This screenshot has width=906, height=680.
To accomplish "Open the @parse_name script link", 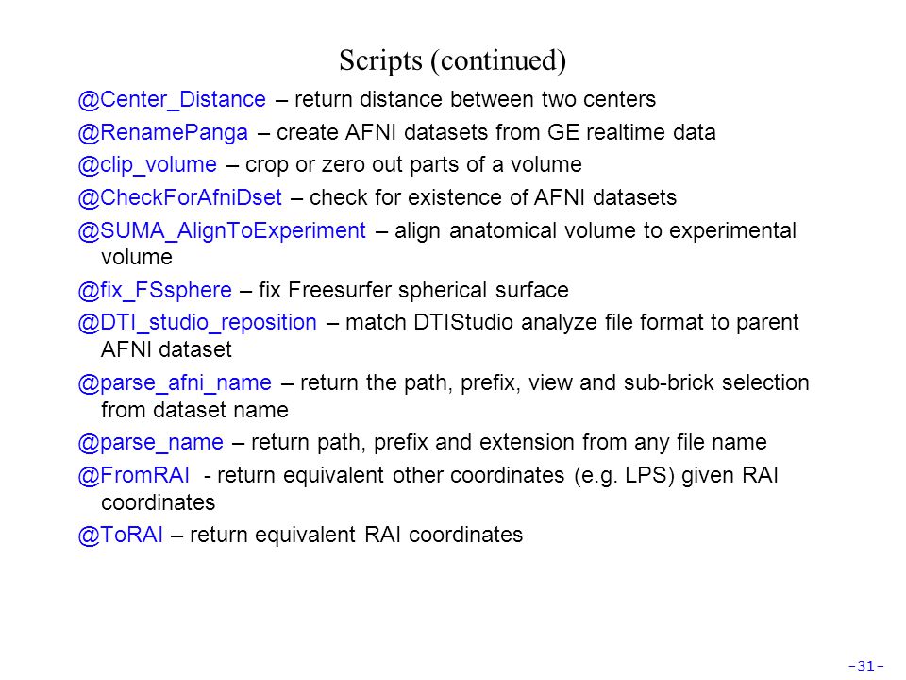I will (150, 442).
